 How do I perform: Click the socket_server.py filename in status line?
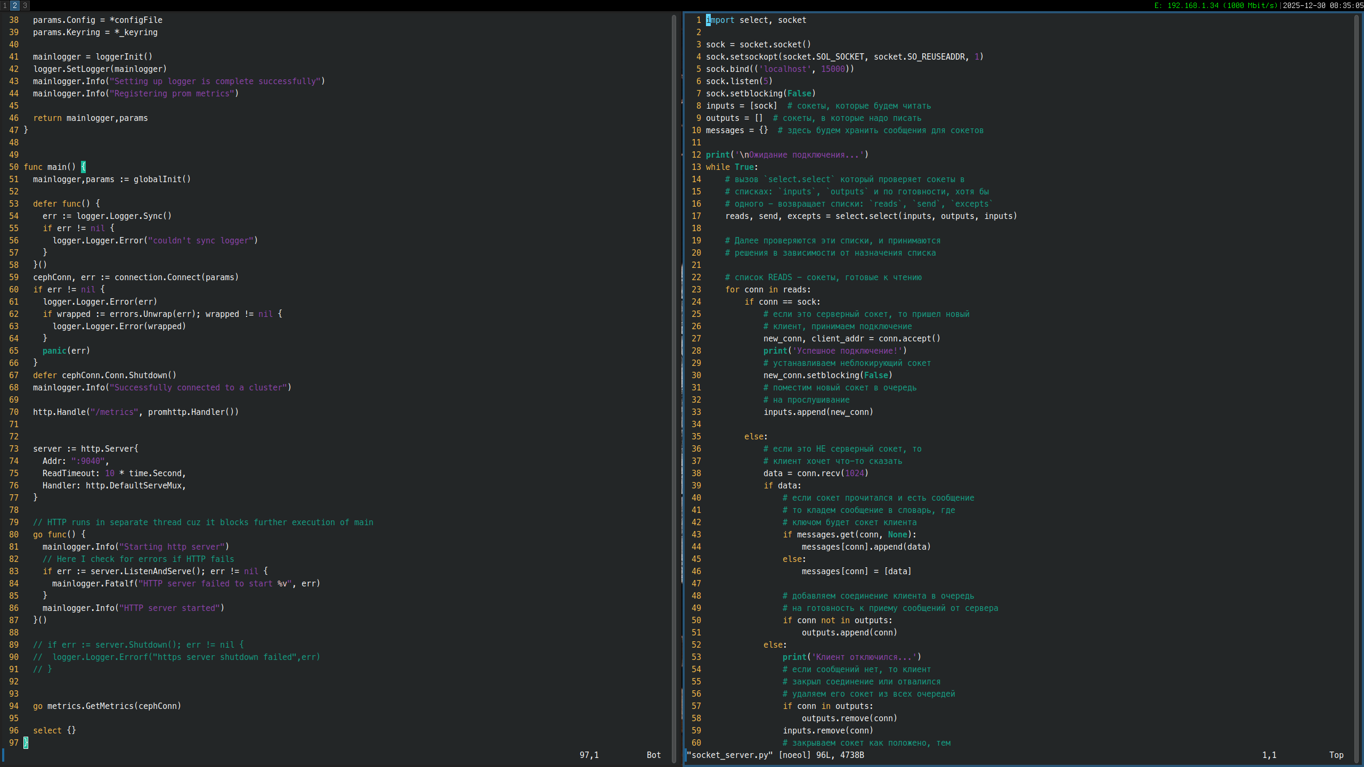tap(729, 755)
